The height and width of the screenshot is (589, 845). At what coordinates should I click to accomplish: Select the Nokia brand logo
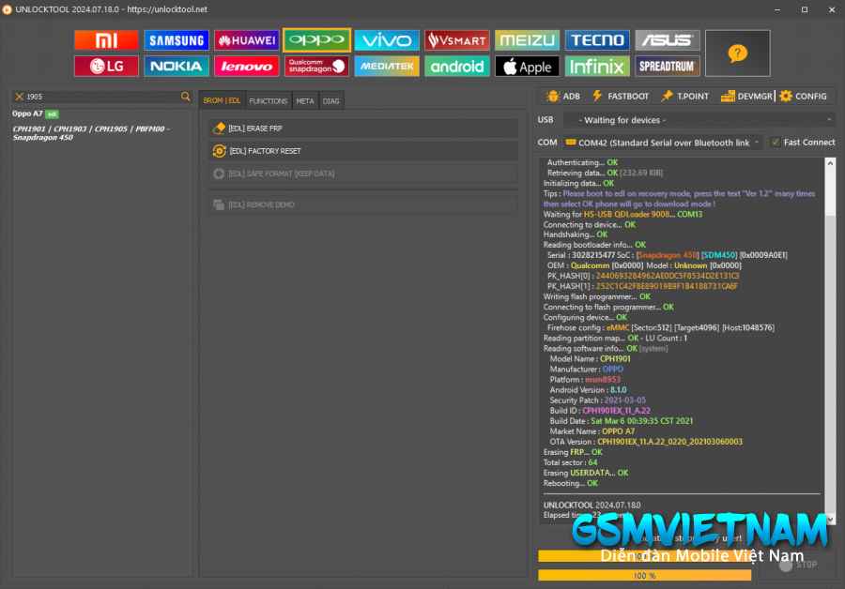point(177,67)
